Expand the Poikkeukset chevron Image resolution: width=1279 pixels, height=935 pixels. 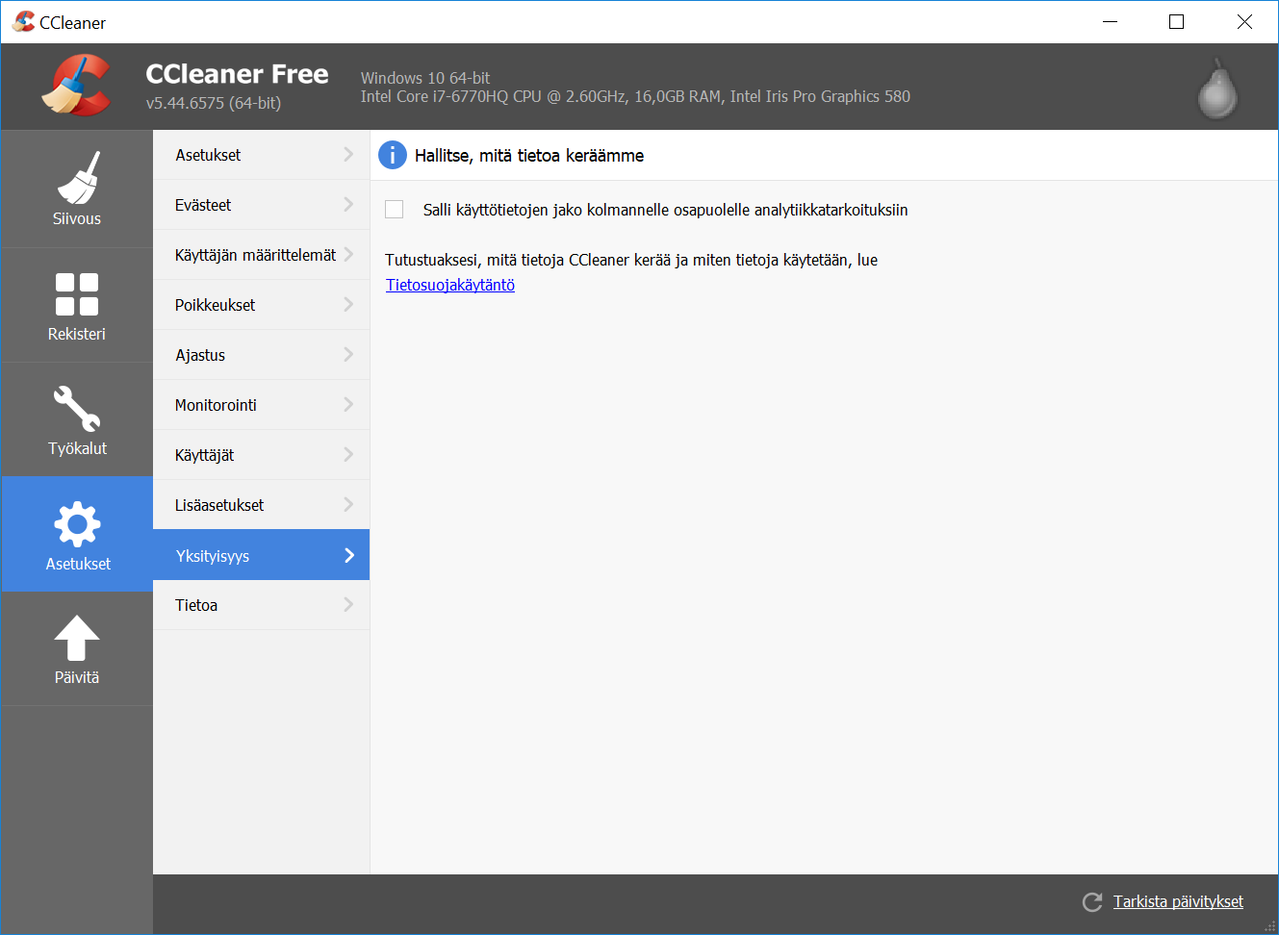(x=348, y=304)
